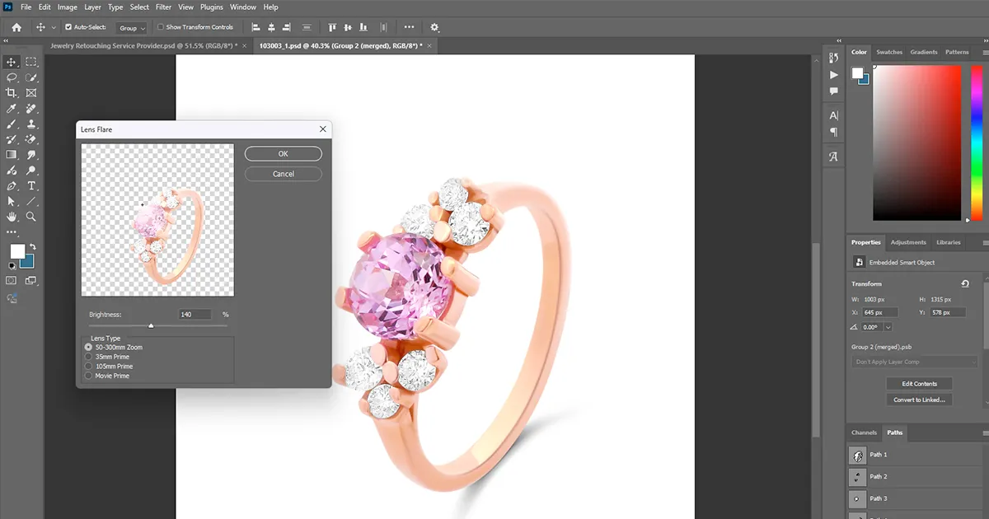The width and height of the screenshot is (989, 519).
Task: Expand the rotation angle dropdown
Action: click(x=888, y=327)
